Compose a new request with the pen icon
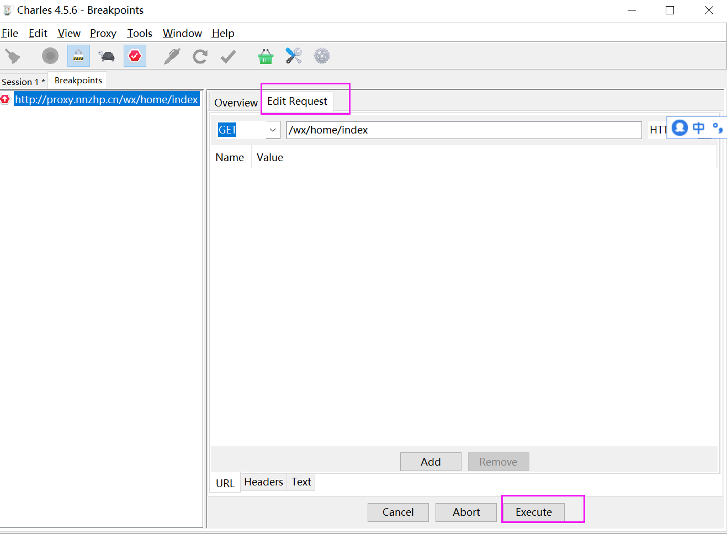The width and height of the screenshot is (727, 534). [x=172, y=56]
